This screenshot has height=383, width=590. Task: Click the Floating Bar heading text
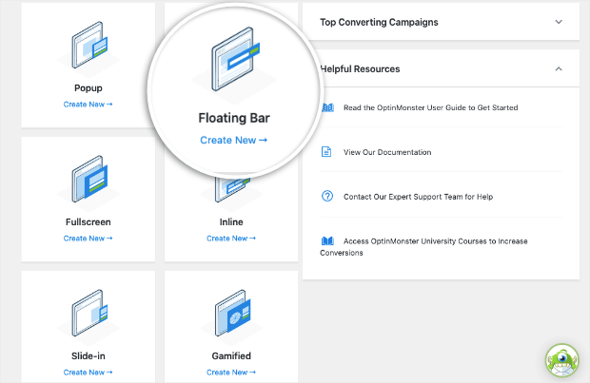(234, 118)
